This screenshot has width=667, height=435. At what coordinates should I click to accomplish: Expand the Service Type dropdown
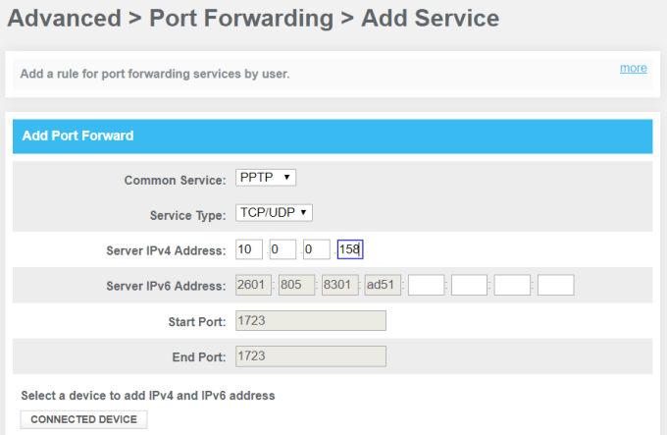tap(274, 213)
